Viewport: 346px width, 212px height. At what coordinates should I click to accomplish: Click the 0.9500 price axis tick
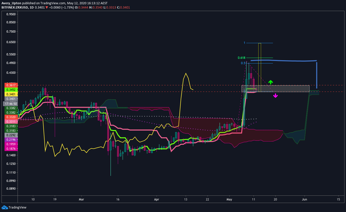pyautogui.click(x=11, y=14)
